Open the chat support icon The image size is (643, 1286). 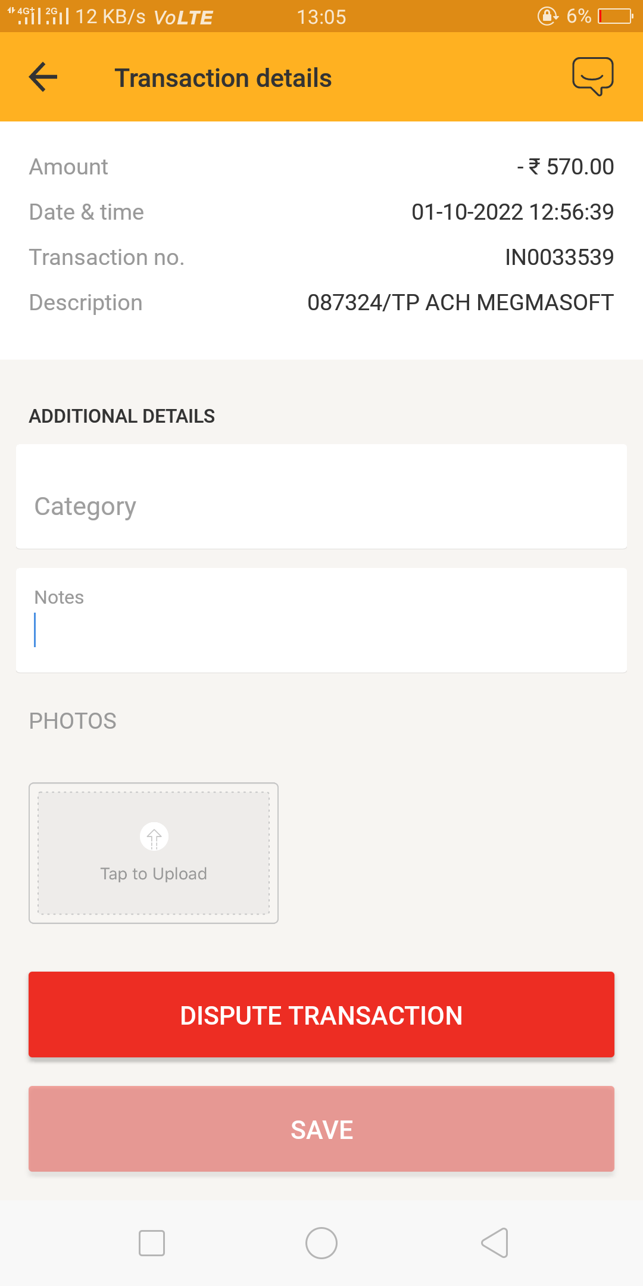pos(592,76)
